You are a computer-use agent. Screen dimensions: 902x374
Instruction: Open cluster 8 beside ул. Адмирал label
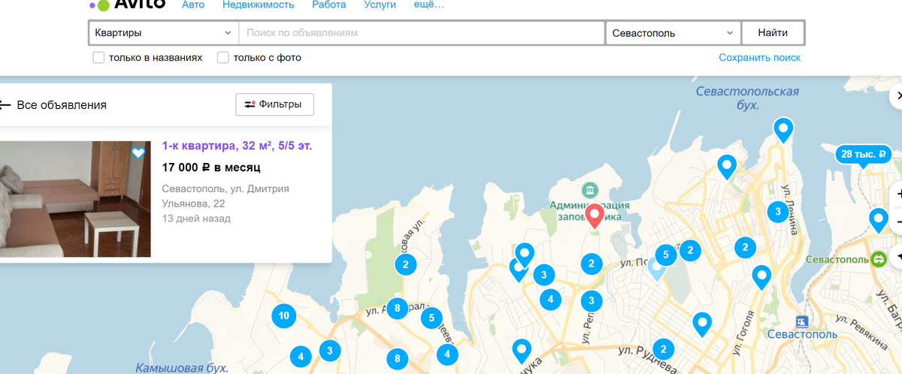[x=397, y=307]
